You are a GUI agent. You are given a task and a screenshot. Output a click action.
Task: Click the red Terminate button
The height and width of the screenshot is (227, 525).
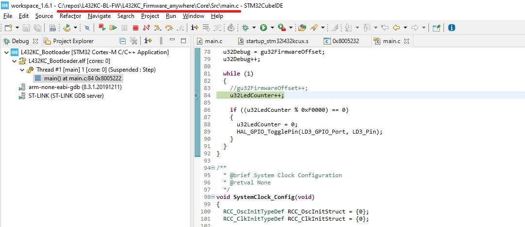(x=135, y=28)
